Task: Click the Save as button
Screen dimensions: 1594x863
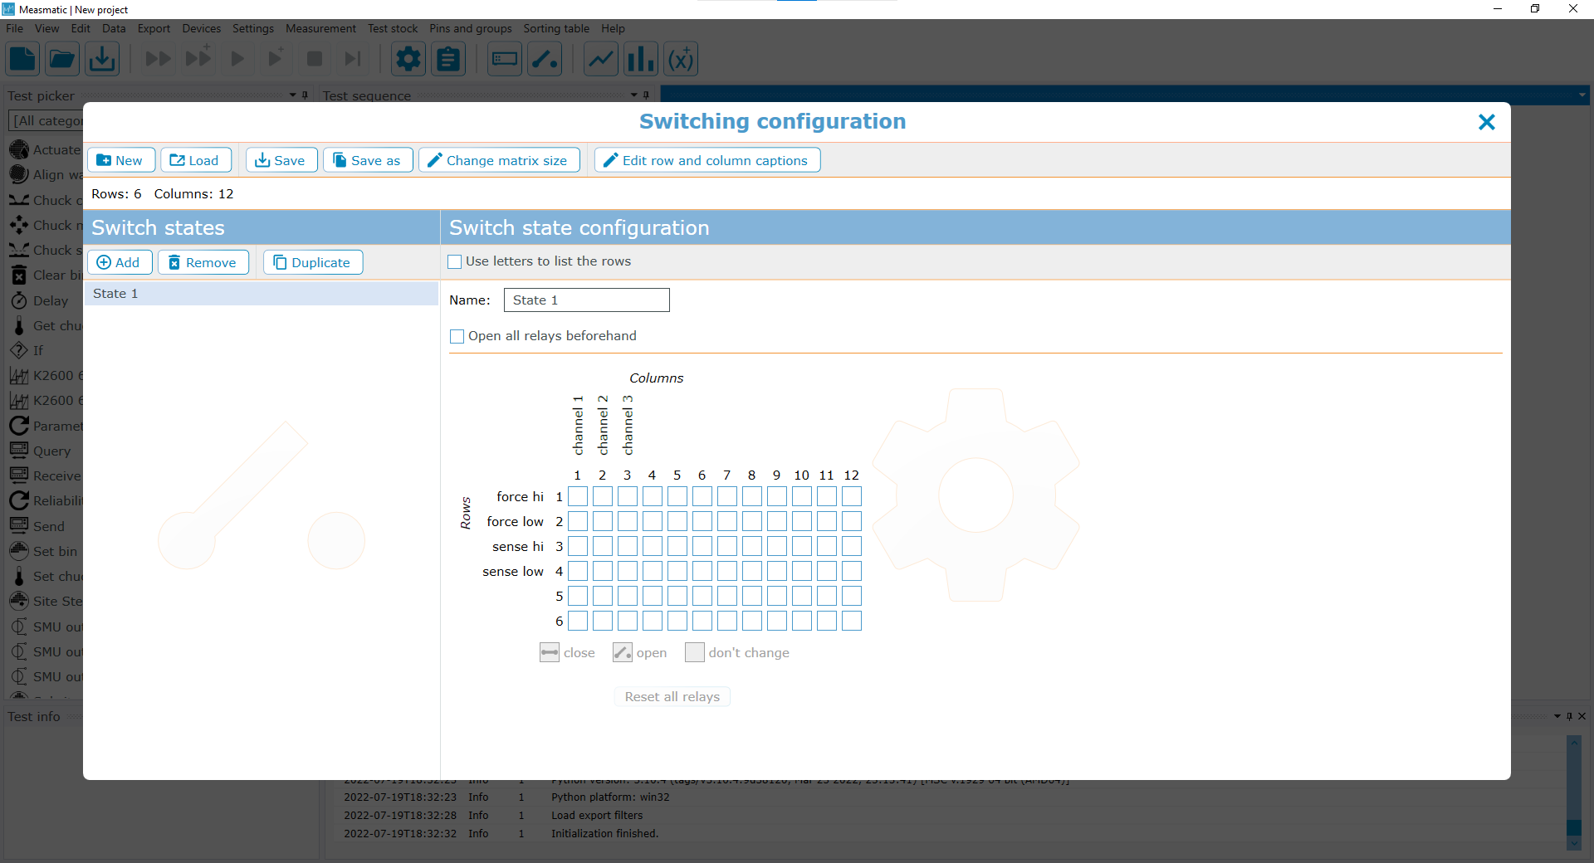Action: [368, 160]
